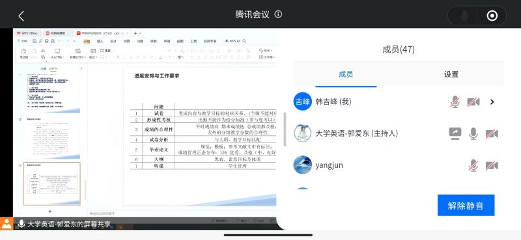Tap the yangjun avatar

[x=302, y=165]
